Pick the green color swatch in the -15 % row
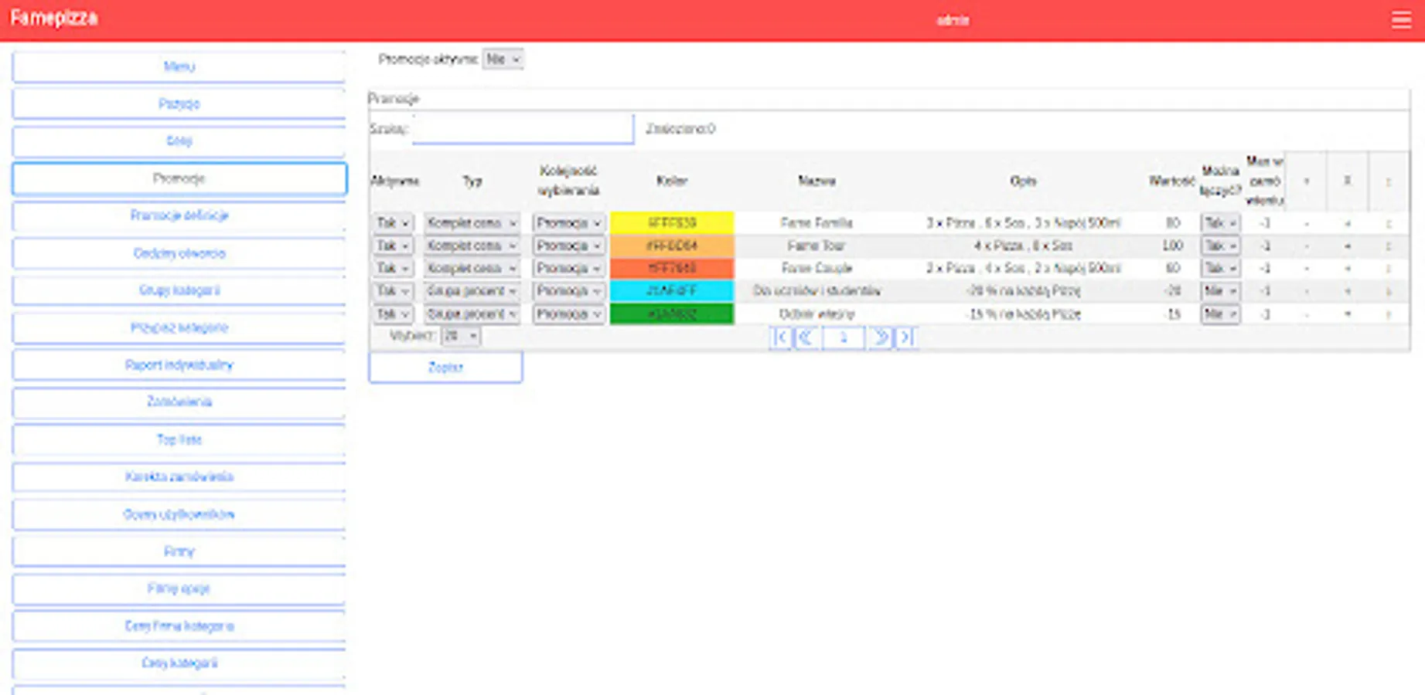1425x695 pixels. (x=672, y=314)
